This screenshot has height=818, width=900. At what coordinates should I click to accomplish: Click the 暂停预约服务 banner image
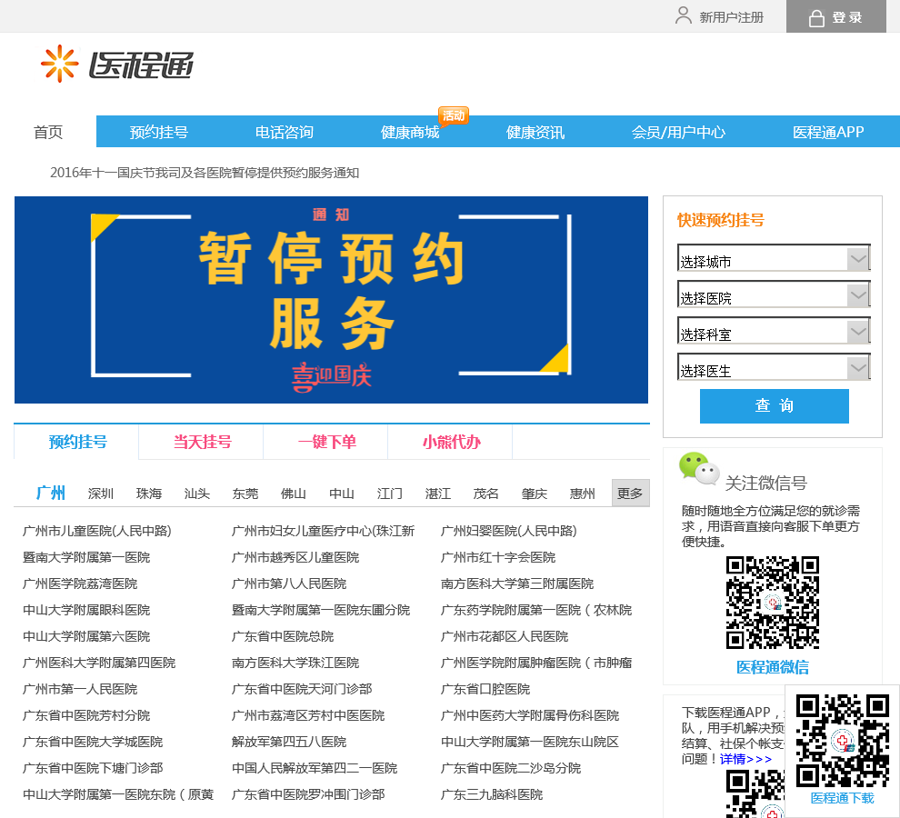pos(331,300)
